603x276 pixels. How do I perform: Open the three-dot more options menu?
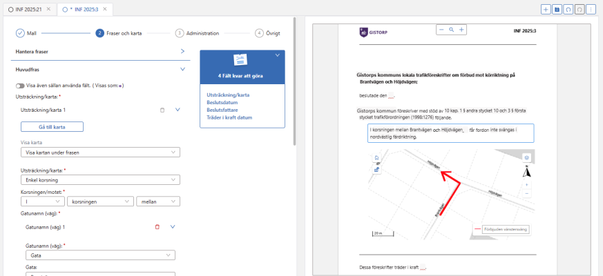click(x=591, y=9)
